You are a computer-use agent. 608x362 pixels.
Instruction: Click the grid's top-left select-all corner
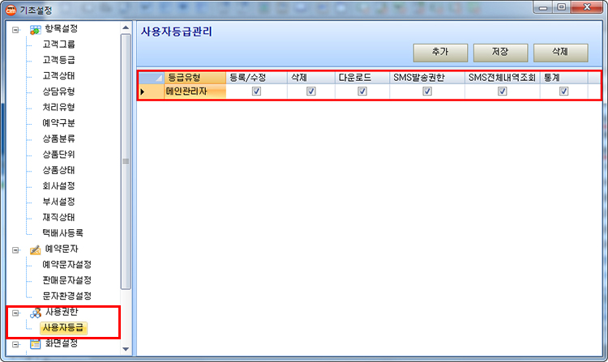151,78
